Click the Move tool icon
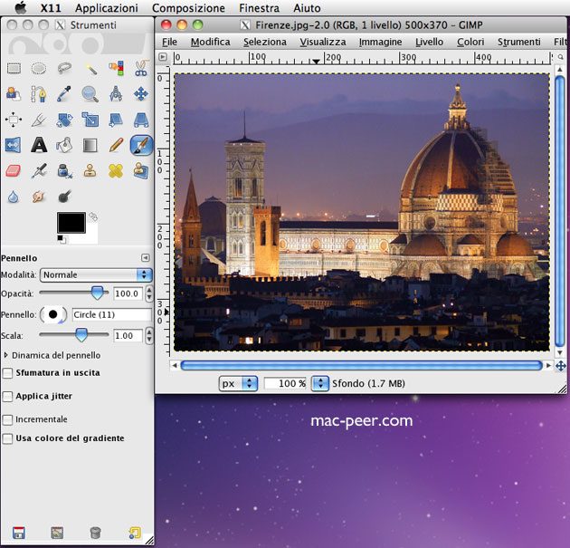The image size is (570, 548). tap(141, 93)
